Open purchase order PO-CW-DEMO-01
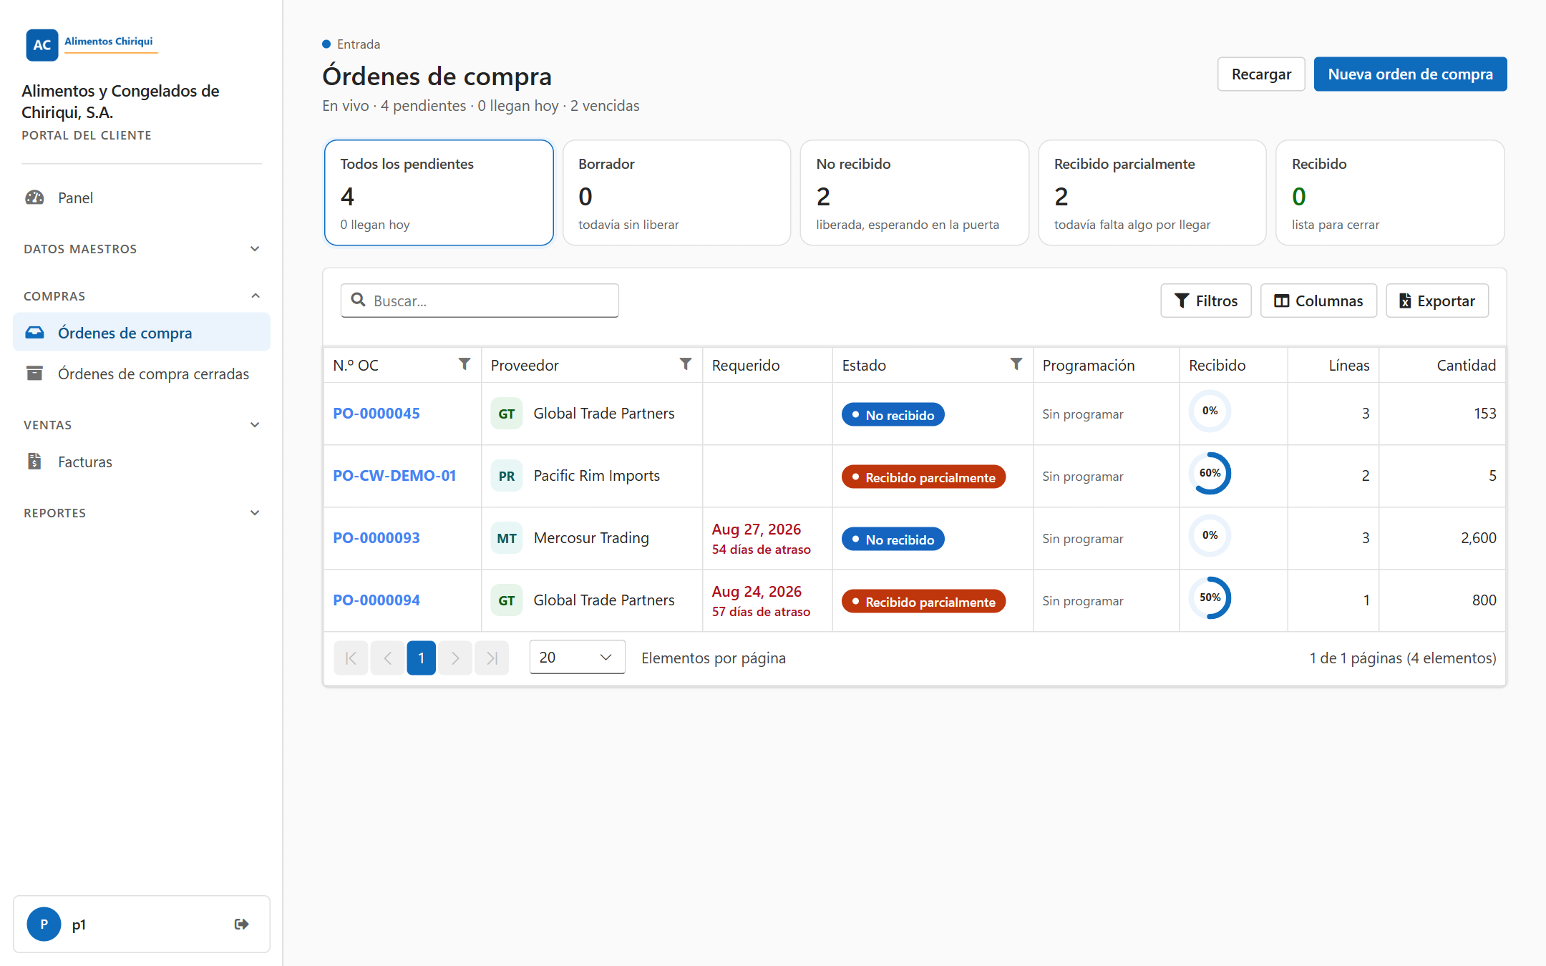 click(x=394, y=476)
